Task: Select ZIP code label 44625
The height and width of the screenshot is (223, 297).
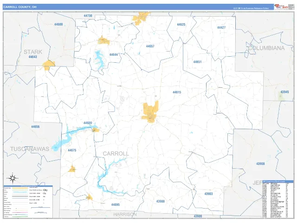Action: 181,25
